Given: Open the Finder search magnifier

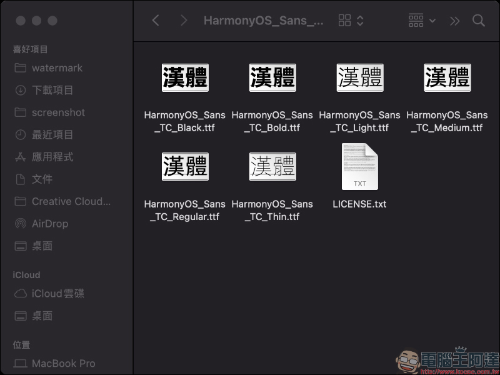Looking at the screenshot, I should coord(479,21).
